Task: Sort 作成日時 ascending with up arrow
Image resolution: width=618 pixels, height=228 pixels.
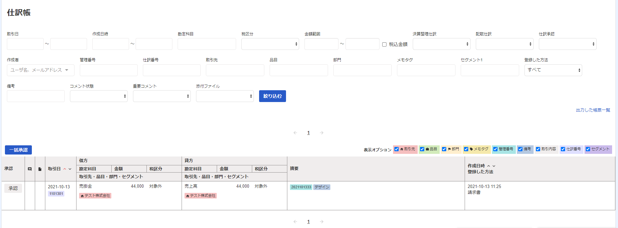Action: pyautogui.click(x=489, y=166)
